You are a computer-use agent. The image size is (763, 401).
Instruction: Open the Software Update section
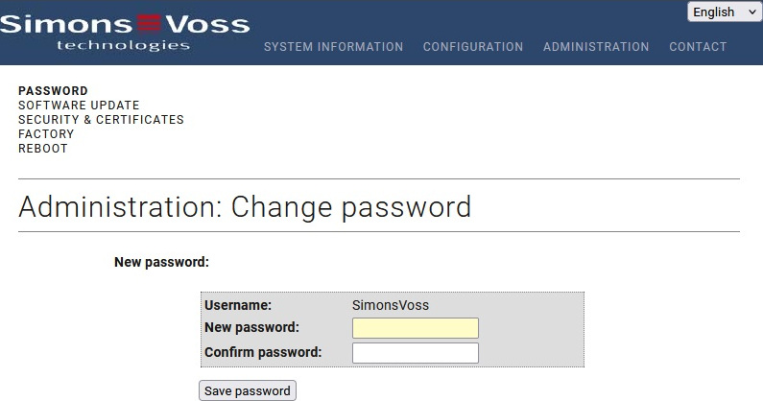pyautogui.click(x=79, y=106)
